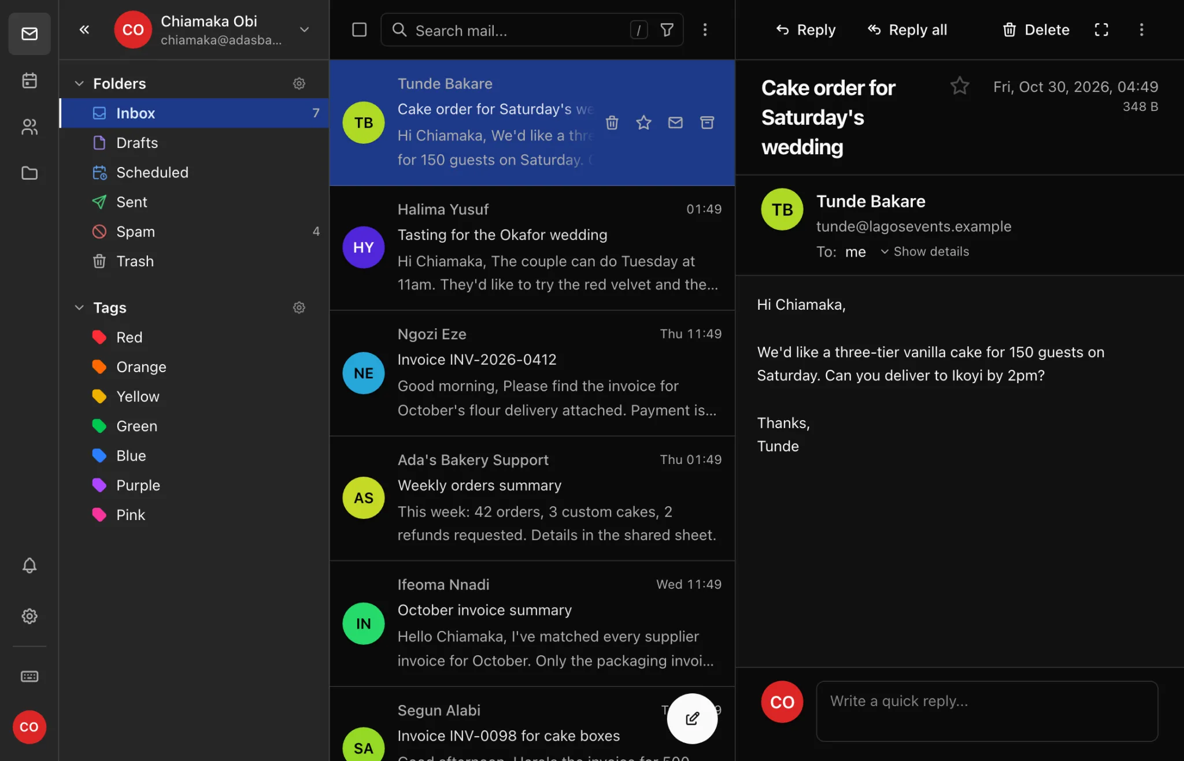This screenshot has width=1184, height=761.
Task: Open the Drafts folder
Action: click(x=194, y=142)
